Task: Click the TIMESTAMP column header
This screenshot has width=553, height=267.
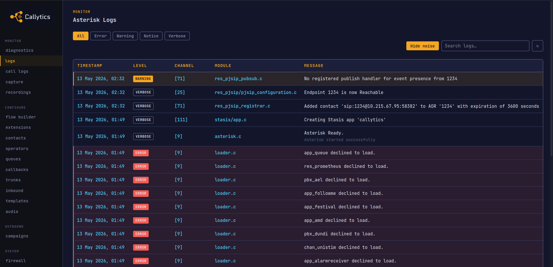Action: tap(90, 66)
